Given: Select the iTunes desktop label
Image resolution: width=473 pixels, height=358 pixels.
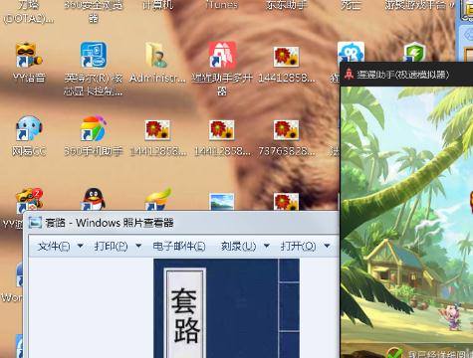Looking at the screenshot, I should 222,4.
